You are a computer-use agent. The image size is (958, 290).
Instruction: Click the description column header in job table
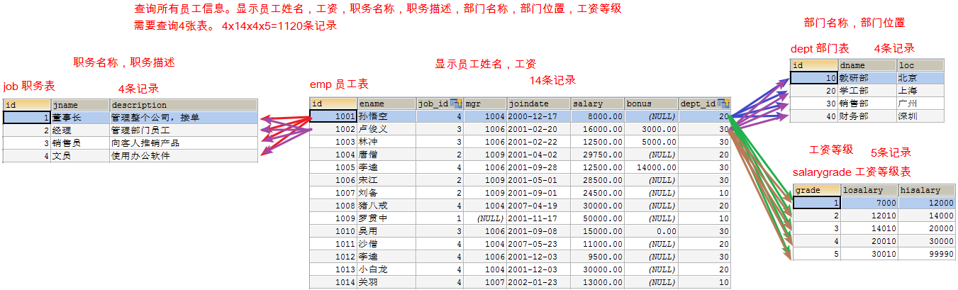click(x=183, y=105)
